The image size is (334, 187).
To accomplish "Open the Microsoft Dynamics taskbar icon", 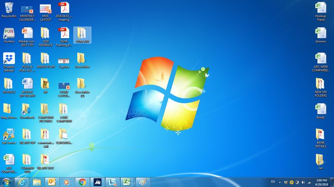I will (97, 182).
